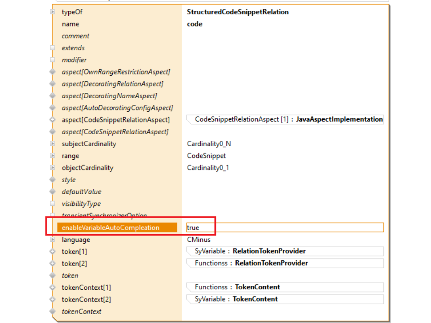
Task: Open the CodeSnippetRelationAspect [1] JavaAspectImplementation tag
Action: click(x=285, y=119)
